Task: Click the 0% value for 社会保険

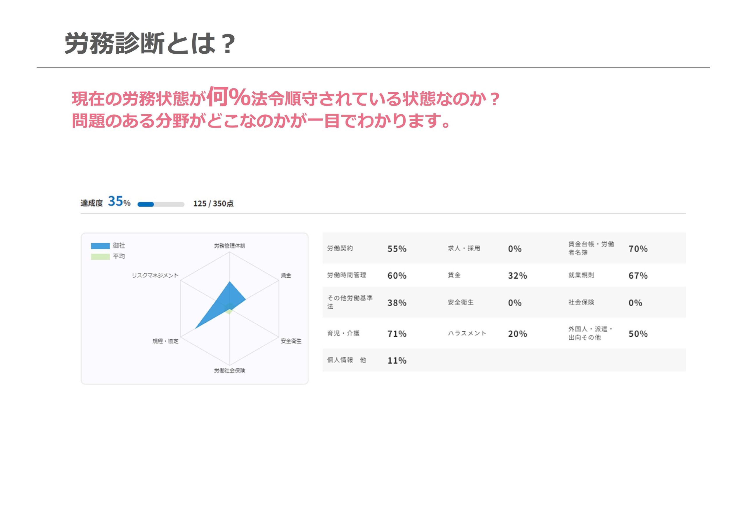Action: point(635,303)
